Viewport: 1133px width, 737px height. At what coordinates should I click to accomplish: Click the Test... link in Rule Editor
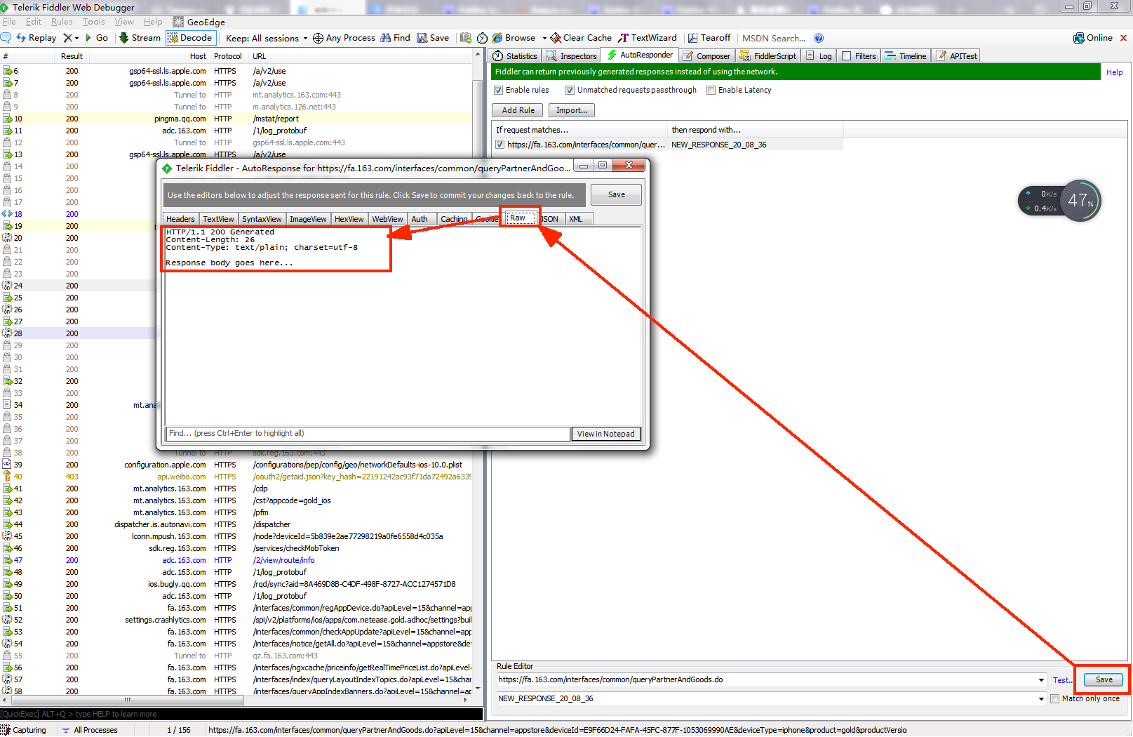(1062, 680)
